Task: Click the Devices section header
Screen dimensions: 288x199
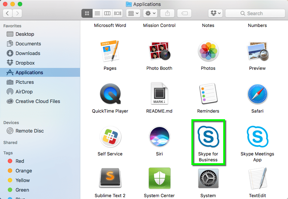Action: click(11, 123)
